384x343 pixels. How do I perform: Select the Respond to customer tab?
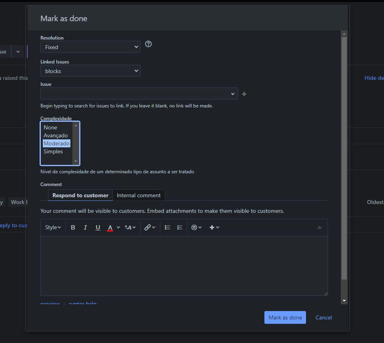[80, 195]
